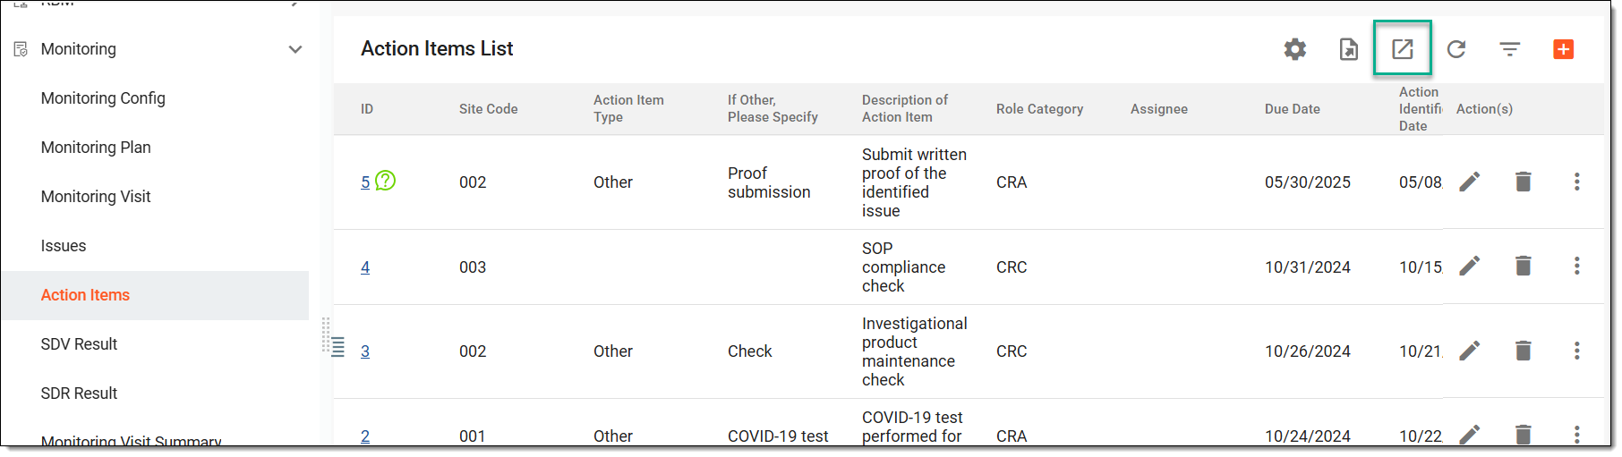Open the filter list icon

1510,49
